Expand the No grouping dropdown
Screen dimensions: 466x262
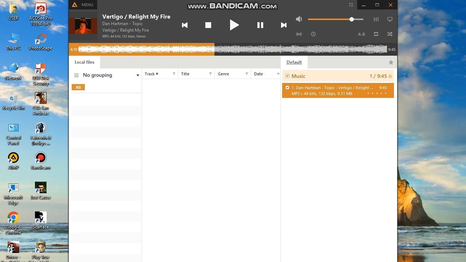138,75
